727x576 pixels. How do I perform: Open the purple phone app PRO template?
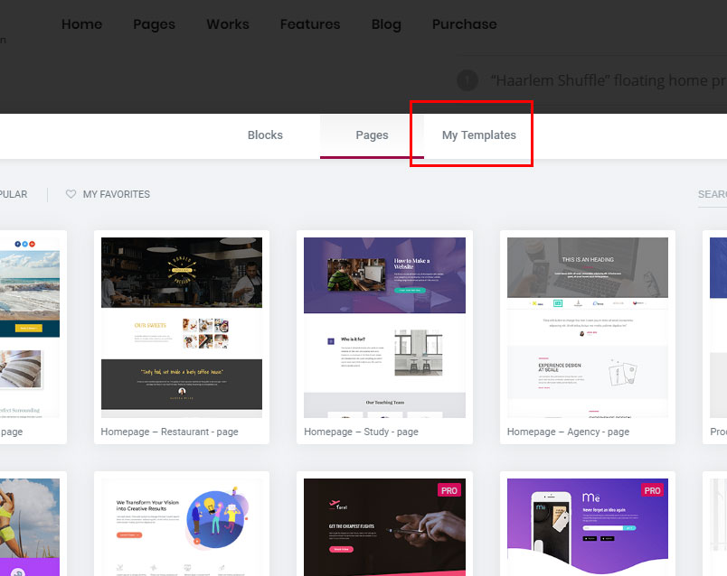point(588,527)
